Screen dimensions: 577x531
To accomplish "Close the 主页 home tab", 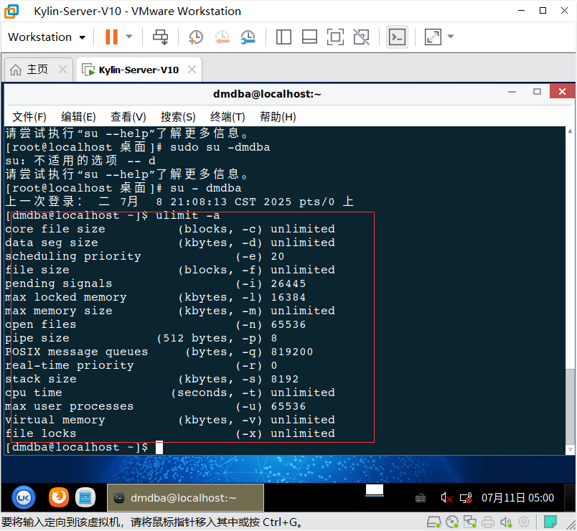I will 63,69.
